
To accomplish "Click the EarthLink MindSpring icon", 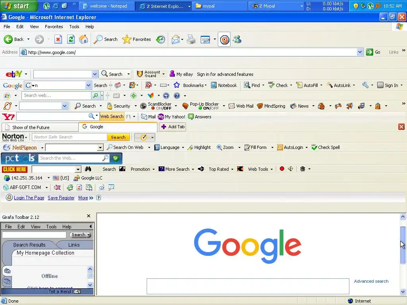I will (260, 106).
